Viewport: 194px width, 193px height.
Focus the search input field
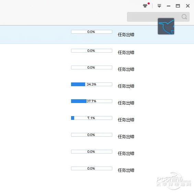[x=153, y=17]
